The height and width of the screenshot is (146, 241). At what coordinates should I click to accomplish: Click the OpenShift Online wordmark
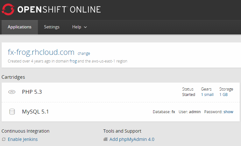59,10
